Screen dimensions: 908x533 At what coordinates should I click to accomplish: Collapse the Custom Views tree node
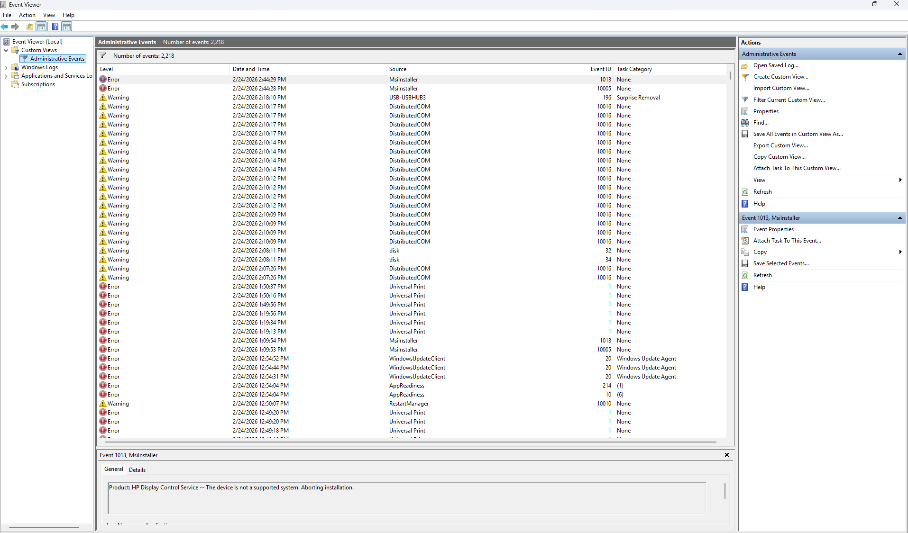pyautogui.click(x=6, y=50)
